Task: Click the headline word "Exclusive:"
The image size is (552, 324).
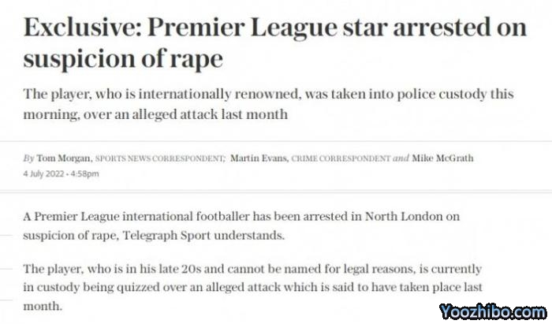Action: click(82, 28)
